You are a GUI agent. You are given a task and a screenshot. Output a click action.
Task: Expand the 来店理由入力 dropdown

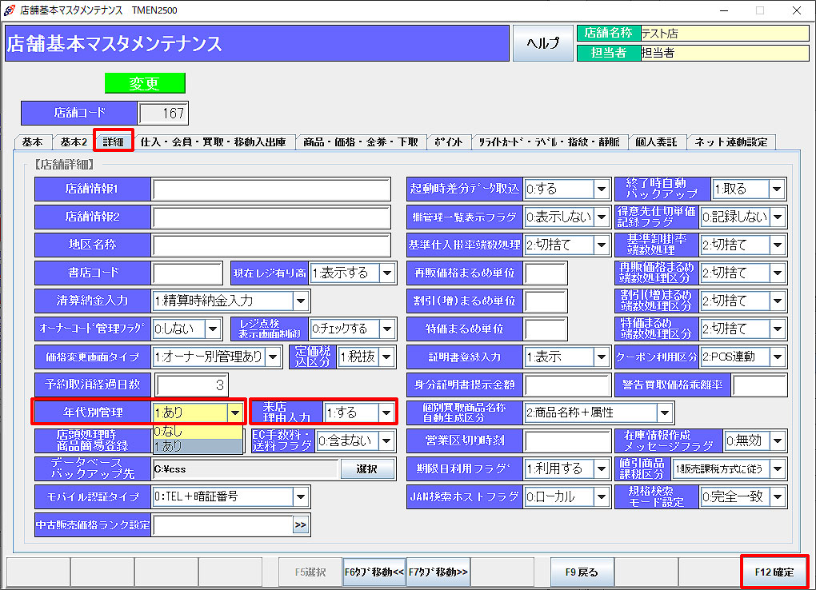coord(387,413)
